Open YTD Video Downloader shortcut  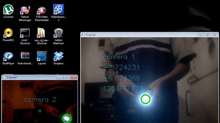point(42,10)
